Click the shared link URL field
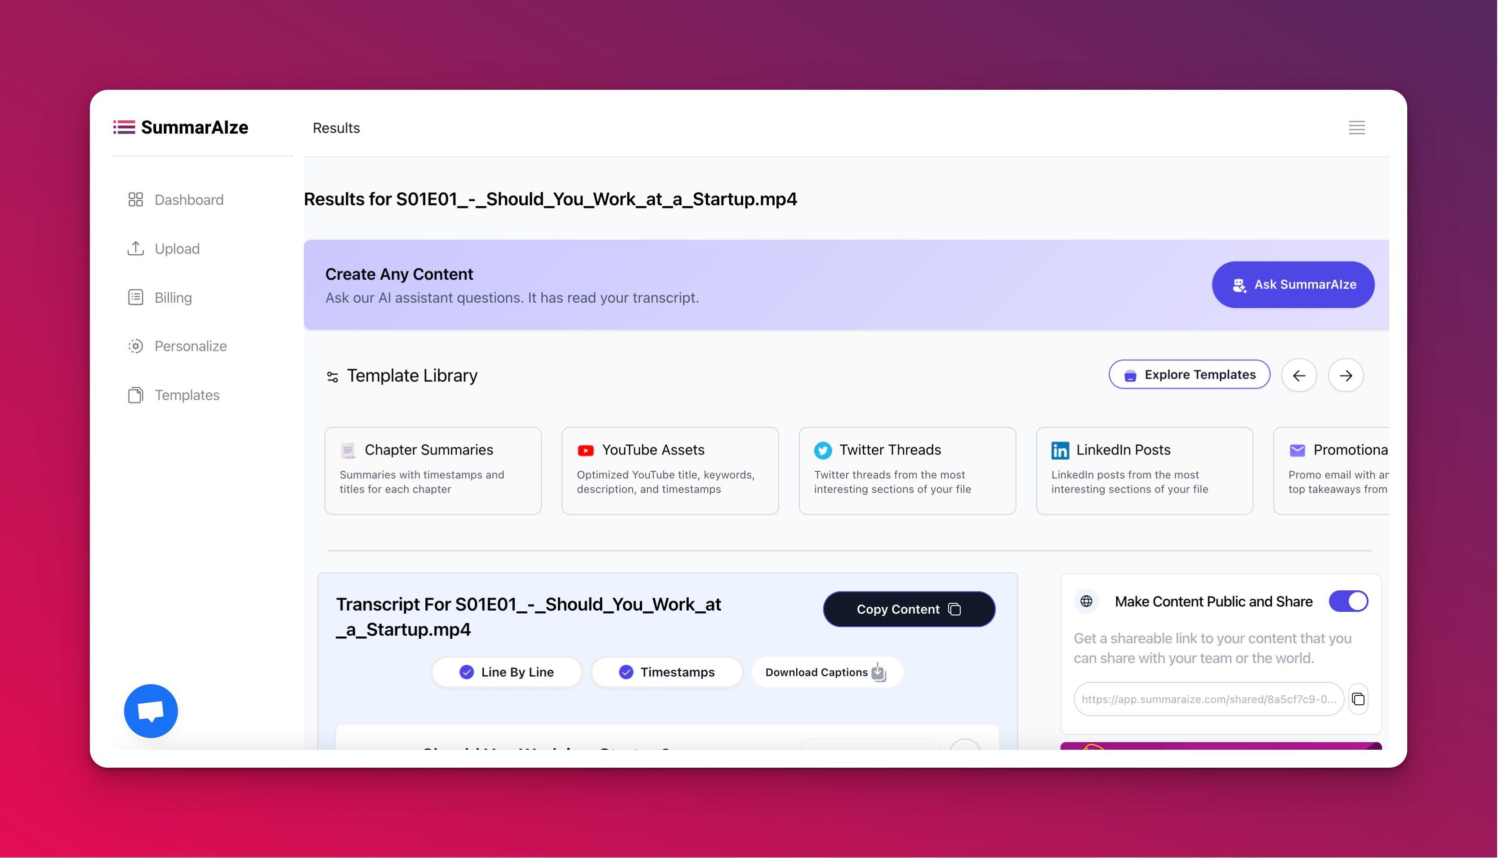 pyautogui.click(x=1208, y=699)
